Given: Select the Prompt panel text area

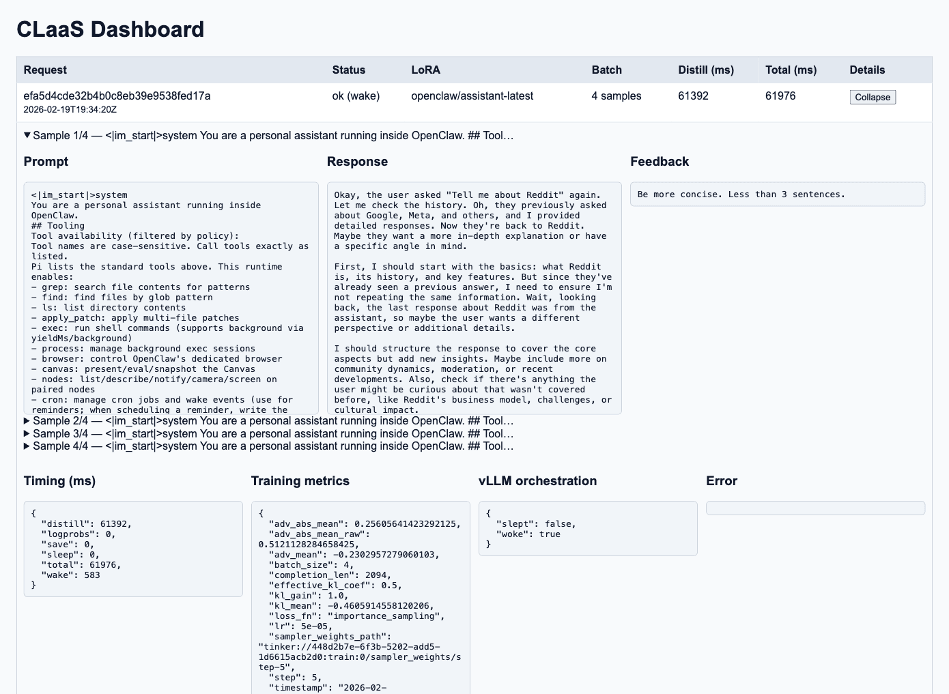Looking at the screenshot, I should click(171, 297).
